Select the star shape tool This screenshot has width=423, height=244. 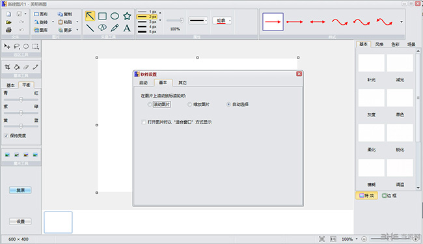[x=127, y=16]
